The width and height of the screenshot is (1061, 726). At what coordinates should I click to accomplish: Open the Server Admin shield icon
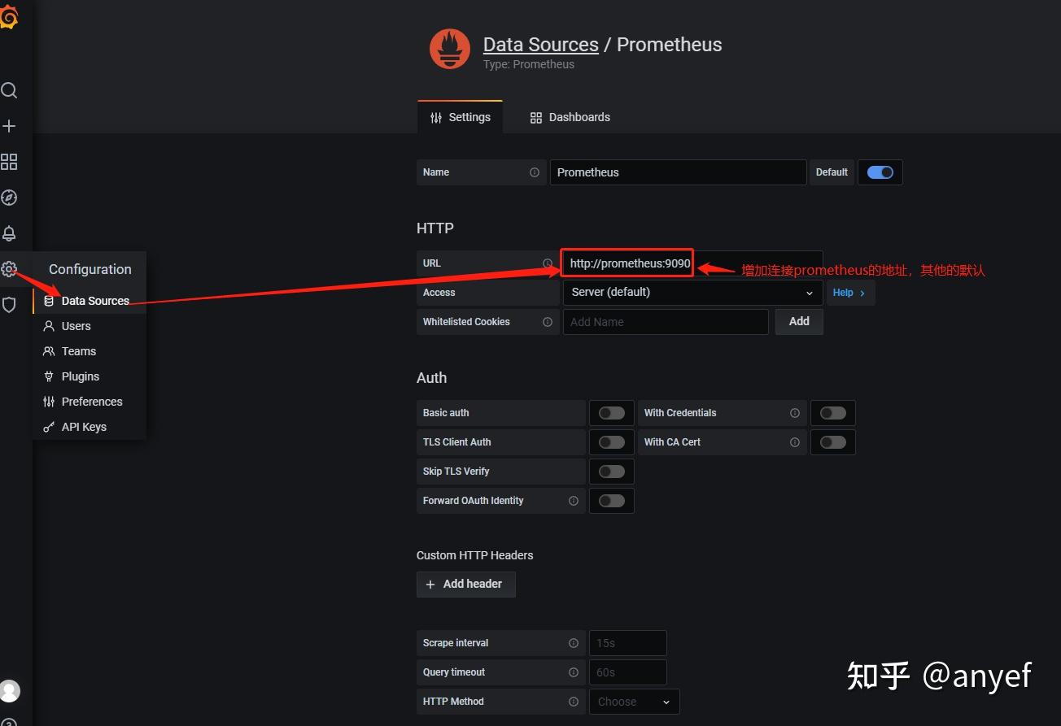coord(10,305)
